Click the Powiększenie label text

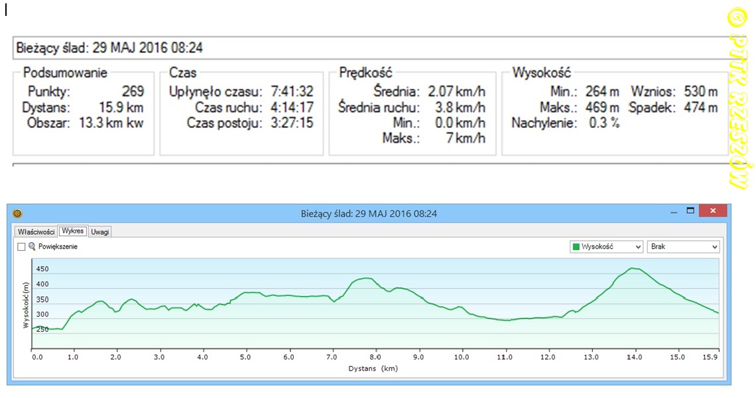(58, 247)
